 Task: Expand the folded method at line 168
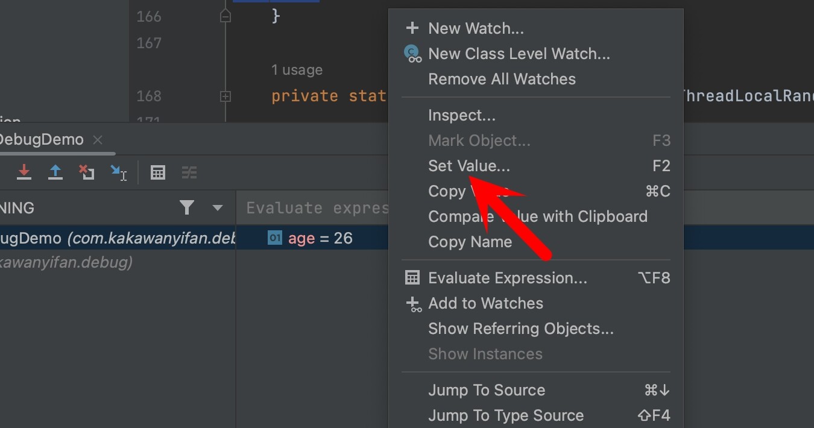tap(225, 96)
